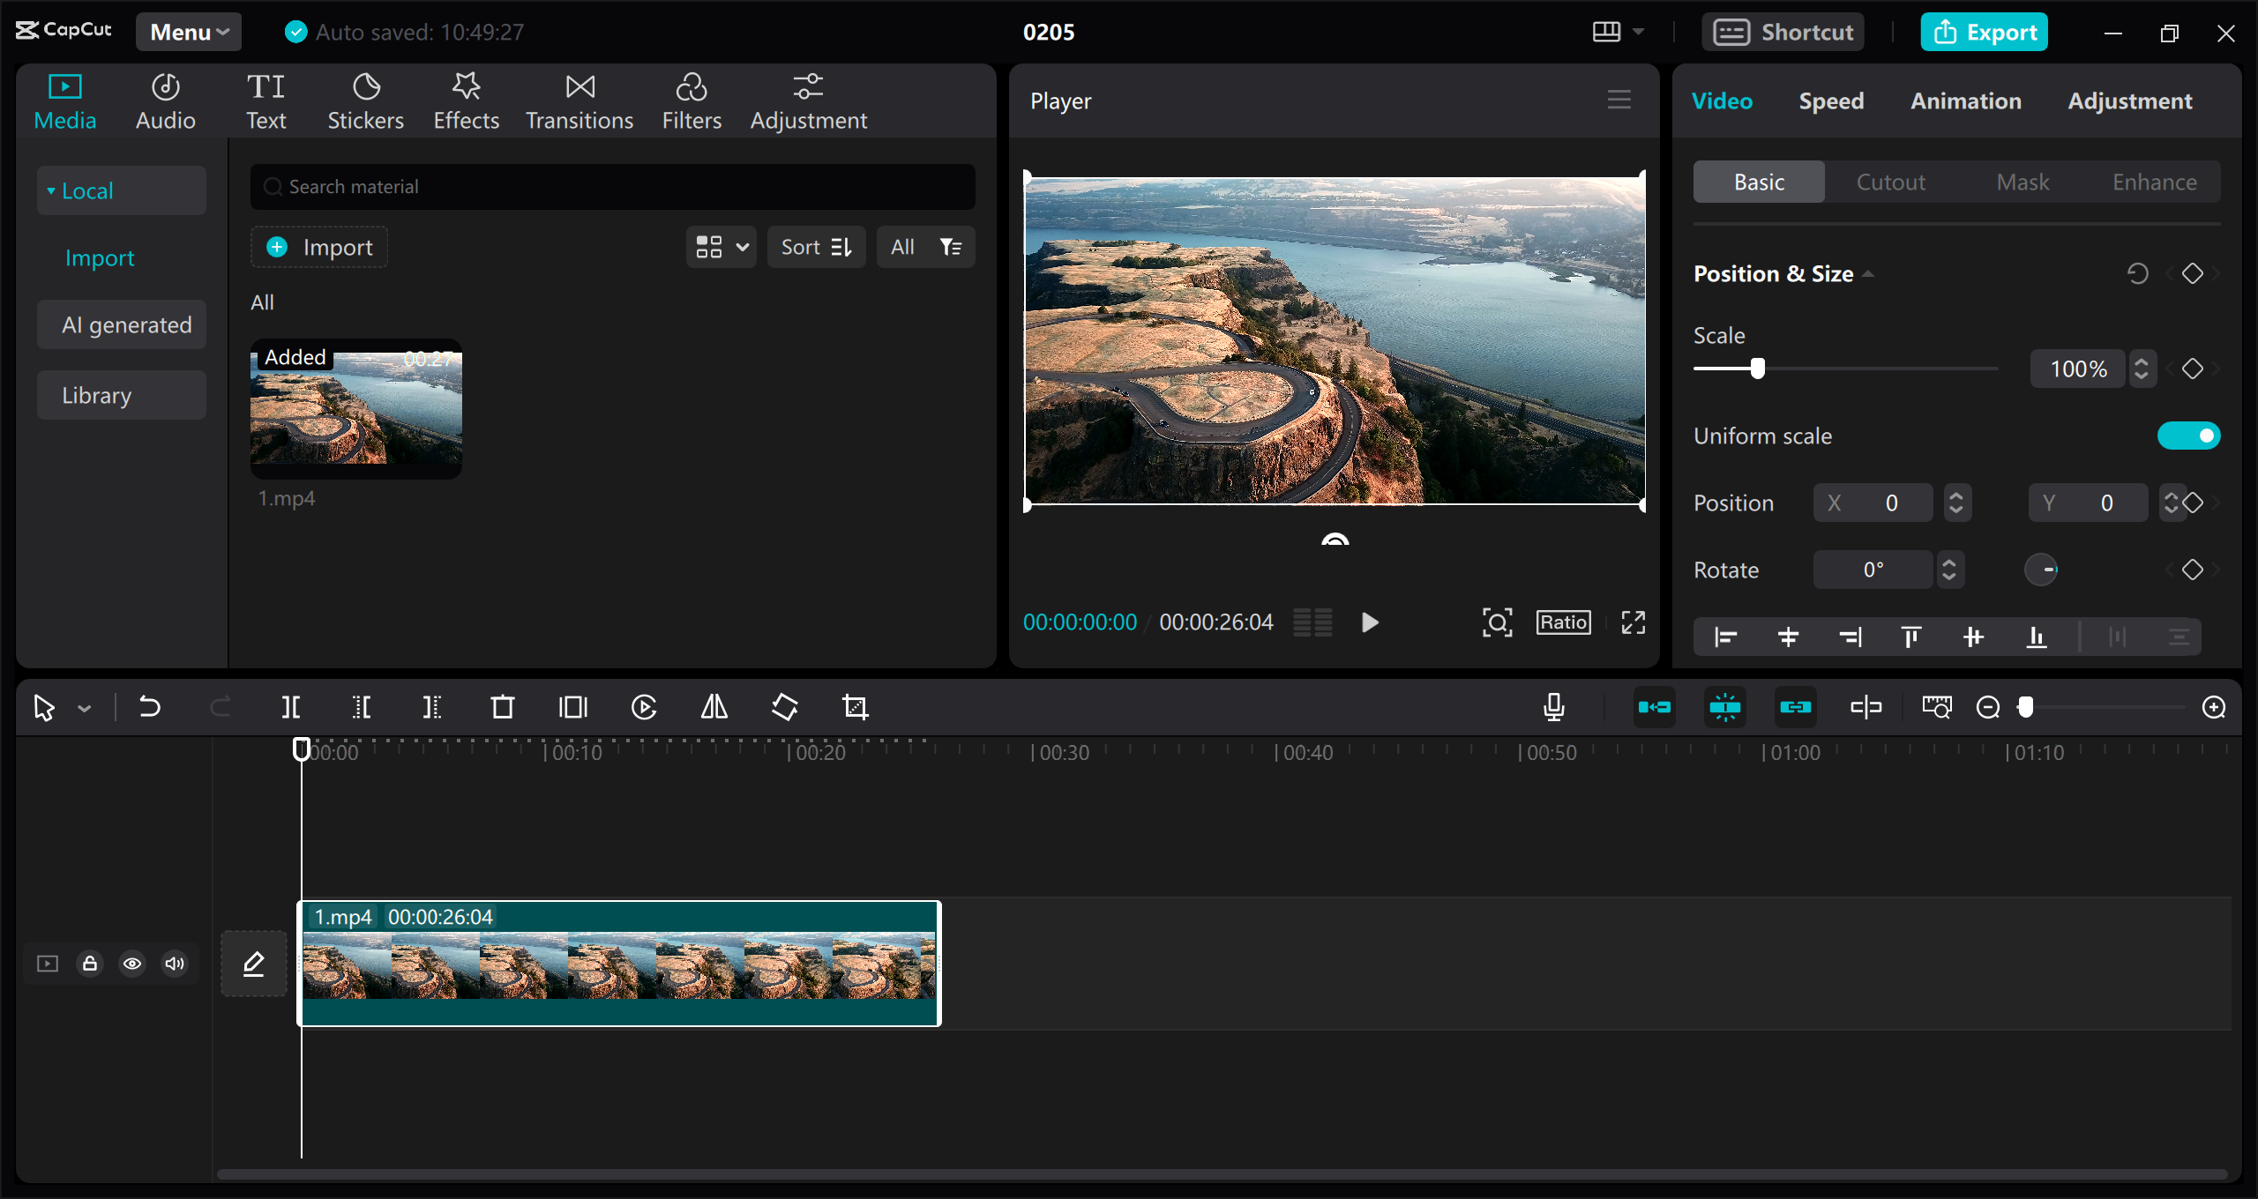Disable Uniform scale toggle
This screenshot has height=1199, width=2258.
tap(2188, 435)
